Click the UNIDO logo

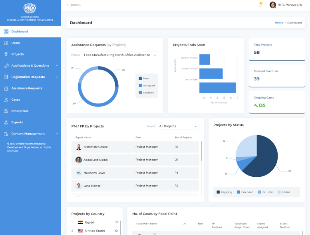(30, 8)
